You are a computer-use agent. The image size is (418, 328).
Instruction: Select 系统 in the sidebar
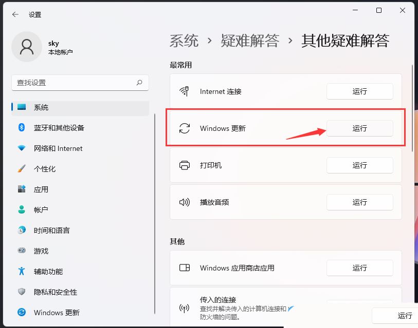pyautogui.click(x=80, y=107)
